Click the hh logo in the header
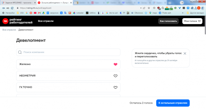The height and width of the screenshot is (109, 206). click(5, 21)
